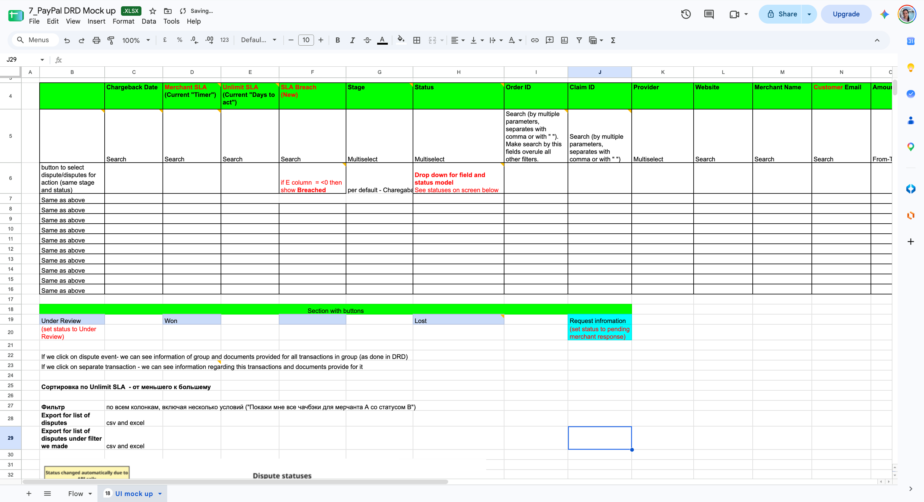Select the Paint format tool
The width and height of the screenshot is (924, 502).
coord(111,40)
